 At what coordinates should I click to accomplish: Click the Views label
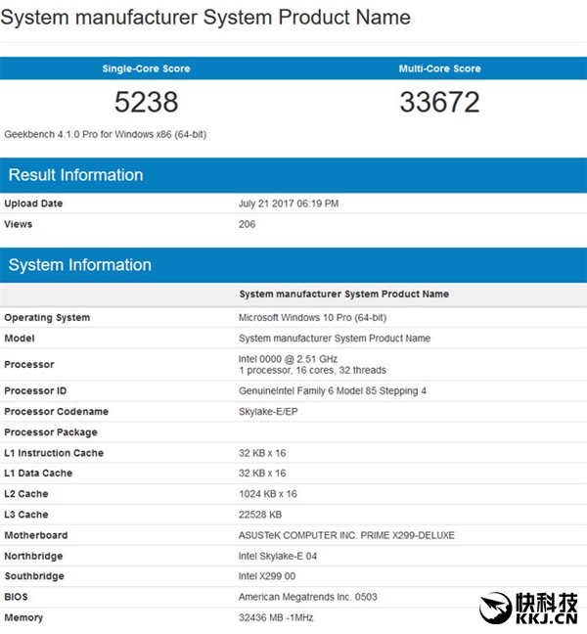[x=19, y=224]
